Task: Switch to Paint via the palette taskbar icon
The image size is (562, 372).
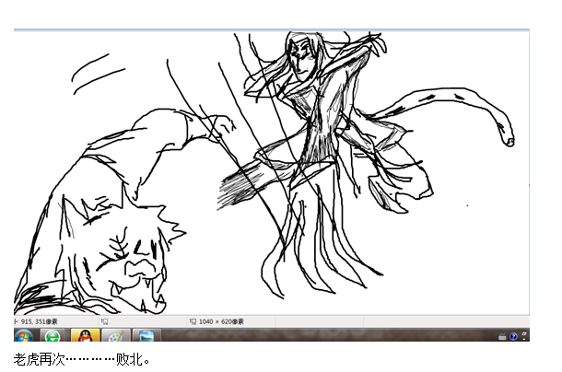Action: click(x=116, y=336)
